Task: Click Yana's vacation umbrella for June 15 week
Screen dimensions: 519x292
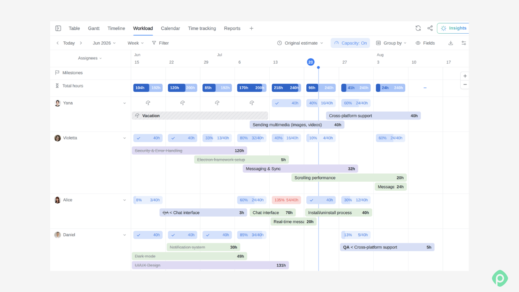Action: (x=148, y=103)
